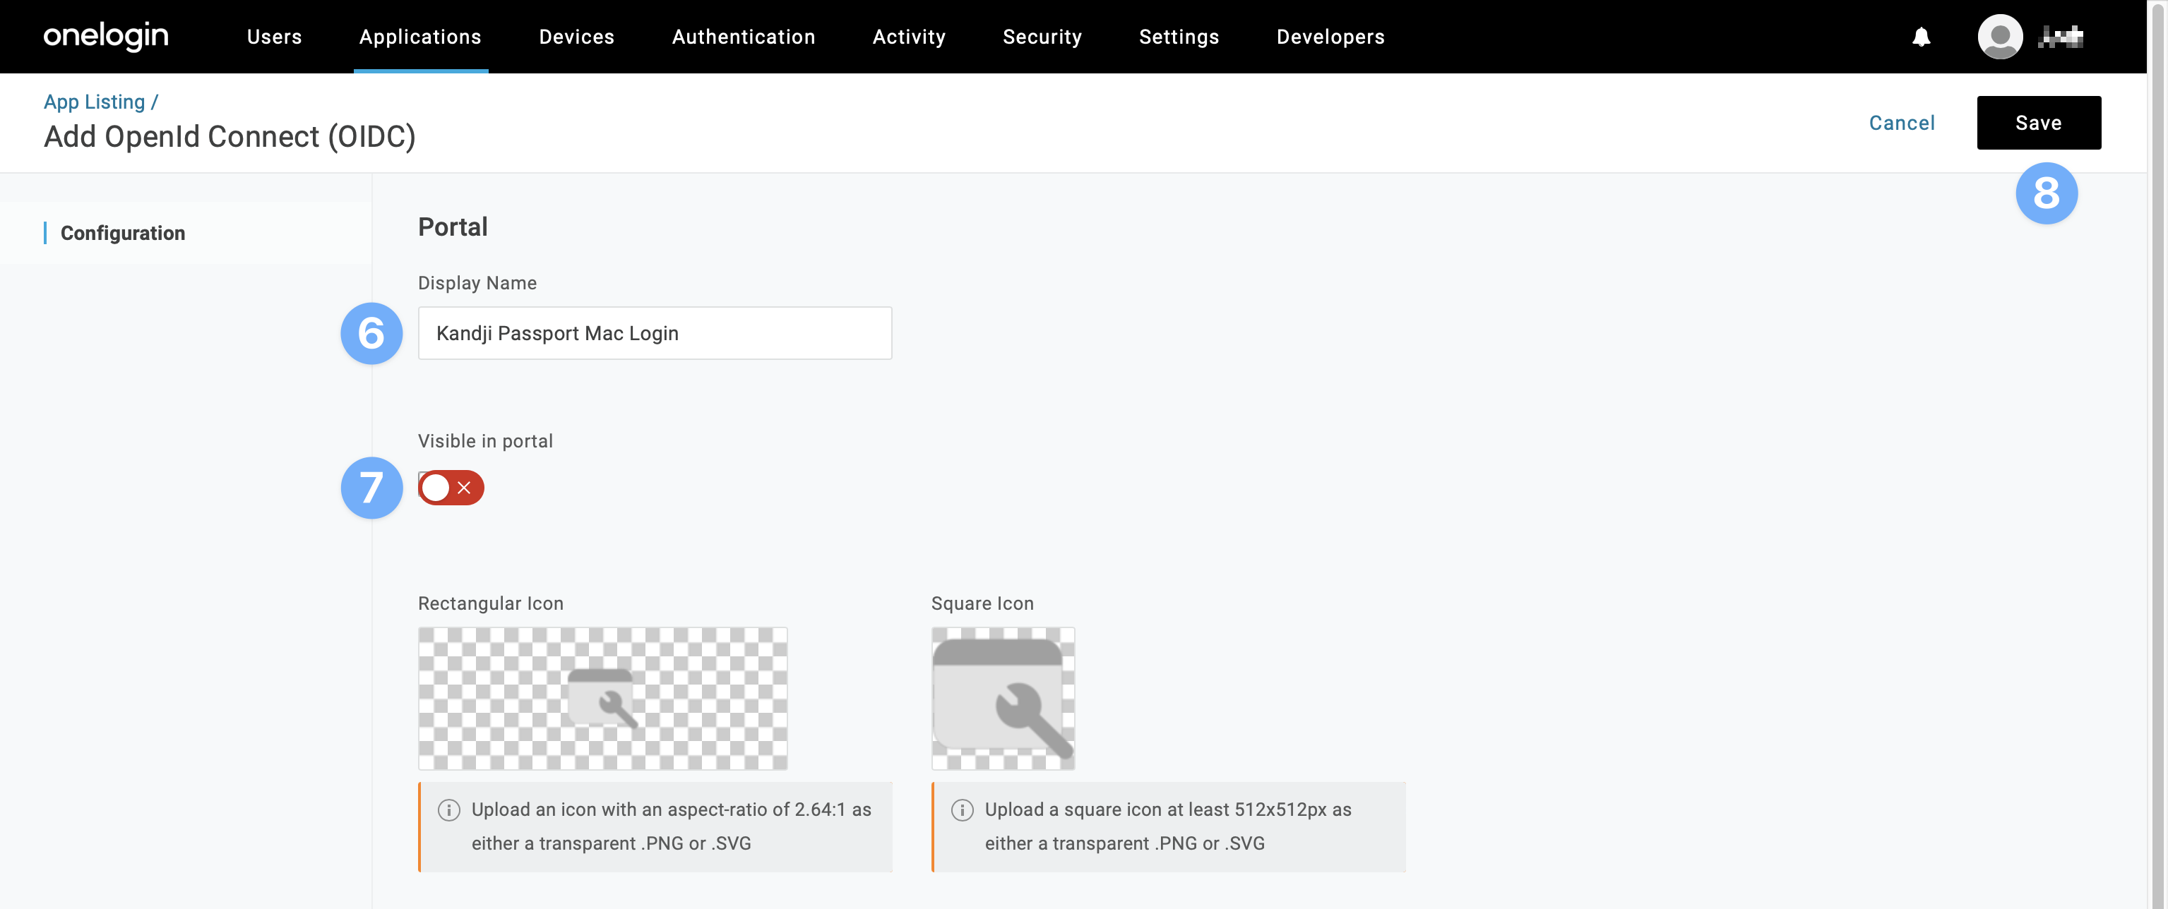Click the rectangular icon wrench placeholder
Image resolution: width=2168 pixels, height=909 pixels.
602,698
